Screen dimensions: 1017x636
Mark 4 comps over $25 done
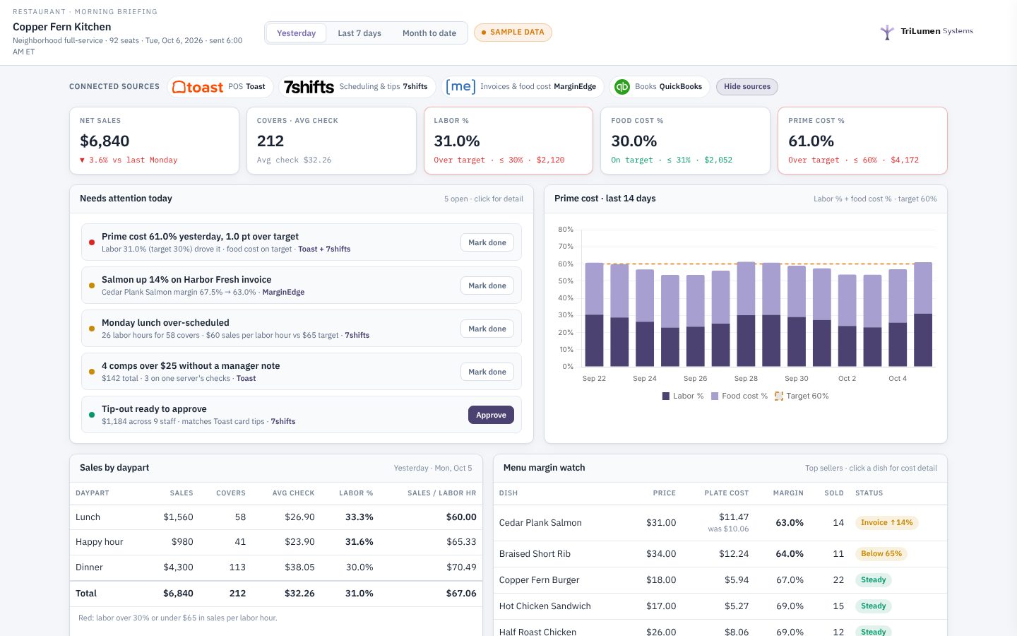click(487, 372)
